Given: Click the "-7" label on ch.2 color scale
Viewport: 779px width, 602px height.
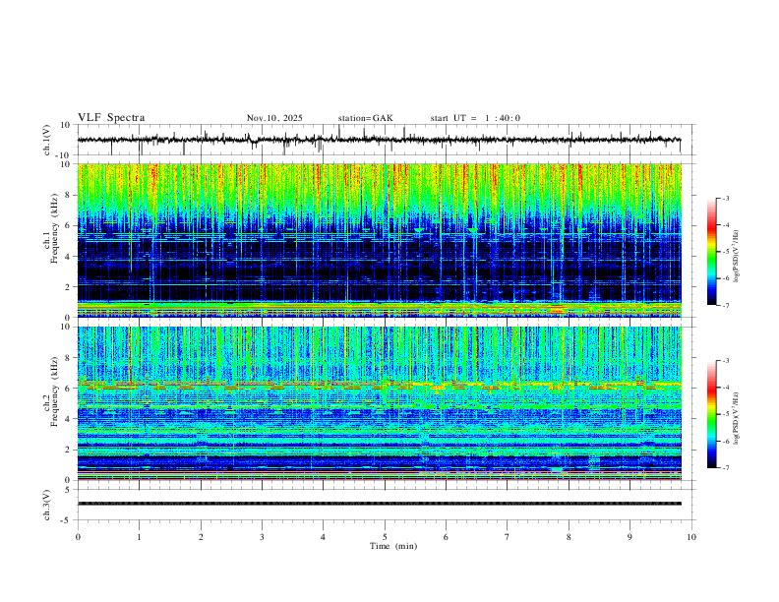Looking at the screenshot, I should click(x=726, y=468).
